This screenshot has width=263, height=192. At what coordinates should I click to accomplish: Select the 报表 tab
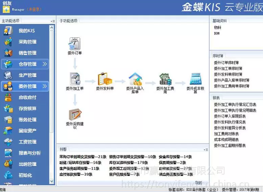coord(216,98)
